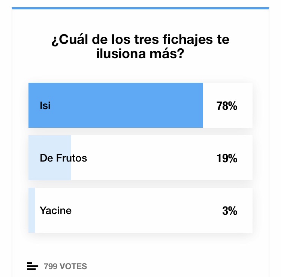Vote for the Yacine option

[55, 211]
